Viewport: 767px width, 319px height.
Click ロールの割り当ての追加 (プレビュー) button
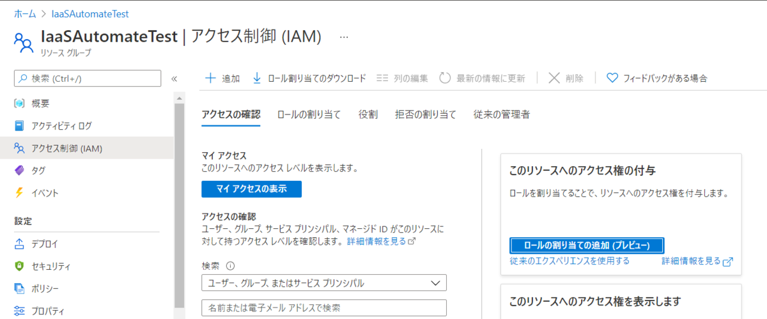(587, 245)
